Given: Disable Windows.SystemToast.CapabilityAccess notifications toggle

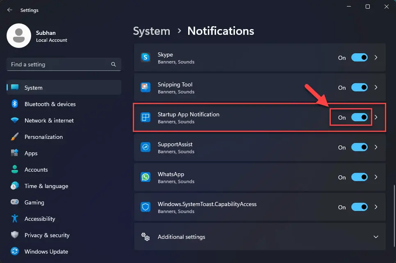Looking at the screenshot, I should click(x=360, y=207).
